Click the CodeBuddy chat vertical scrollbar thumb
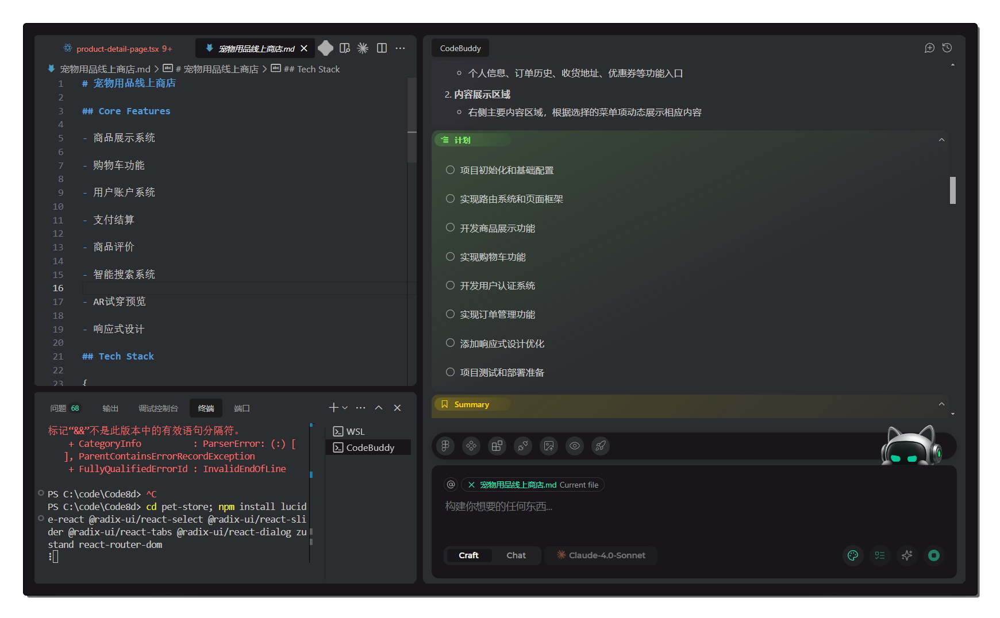Viewport: 1000px width, 618px height. point(953,190)
